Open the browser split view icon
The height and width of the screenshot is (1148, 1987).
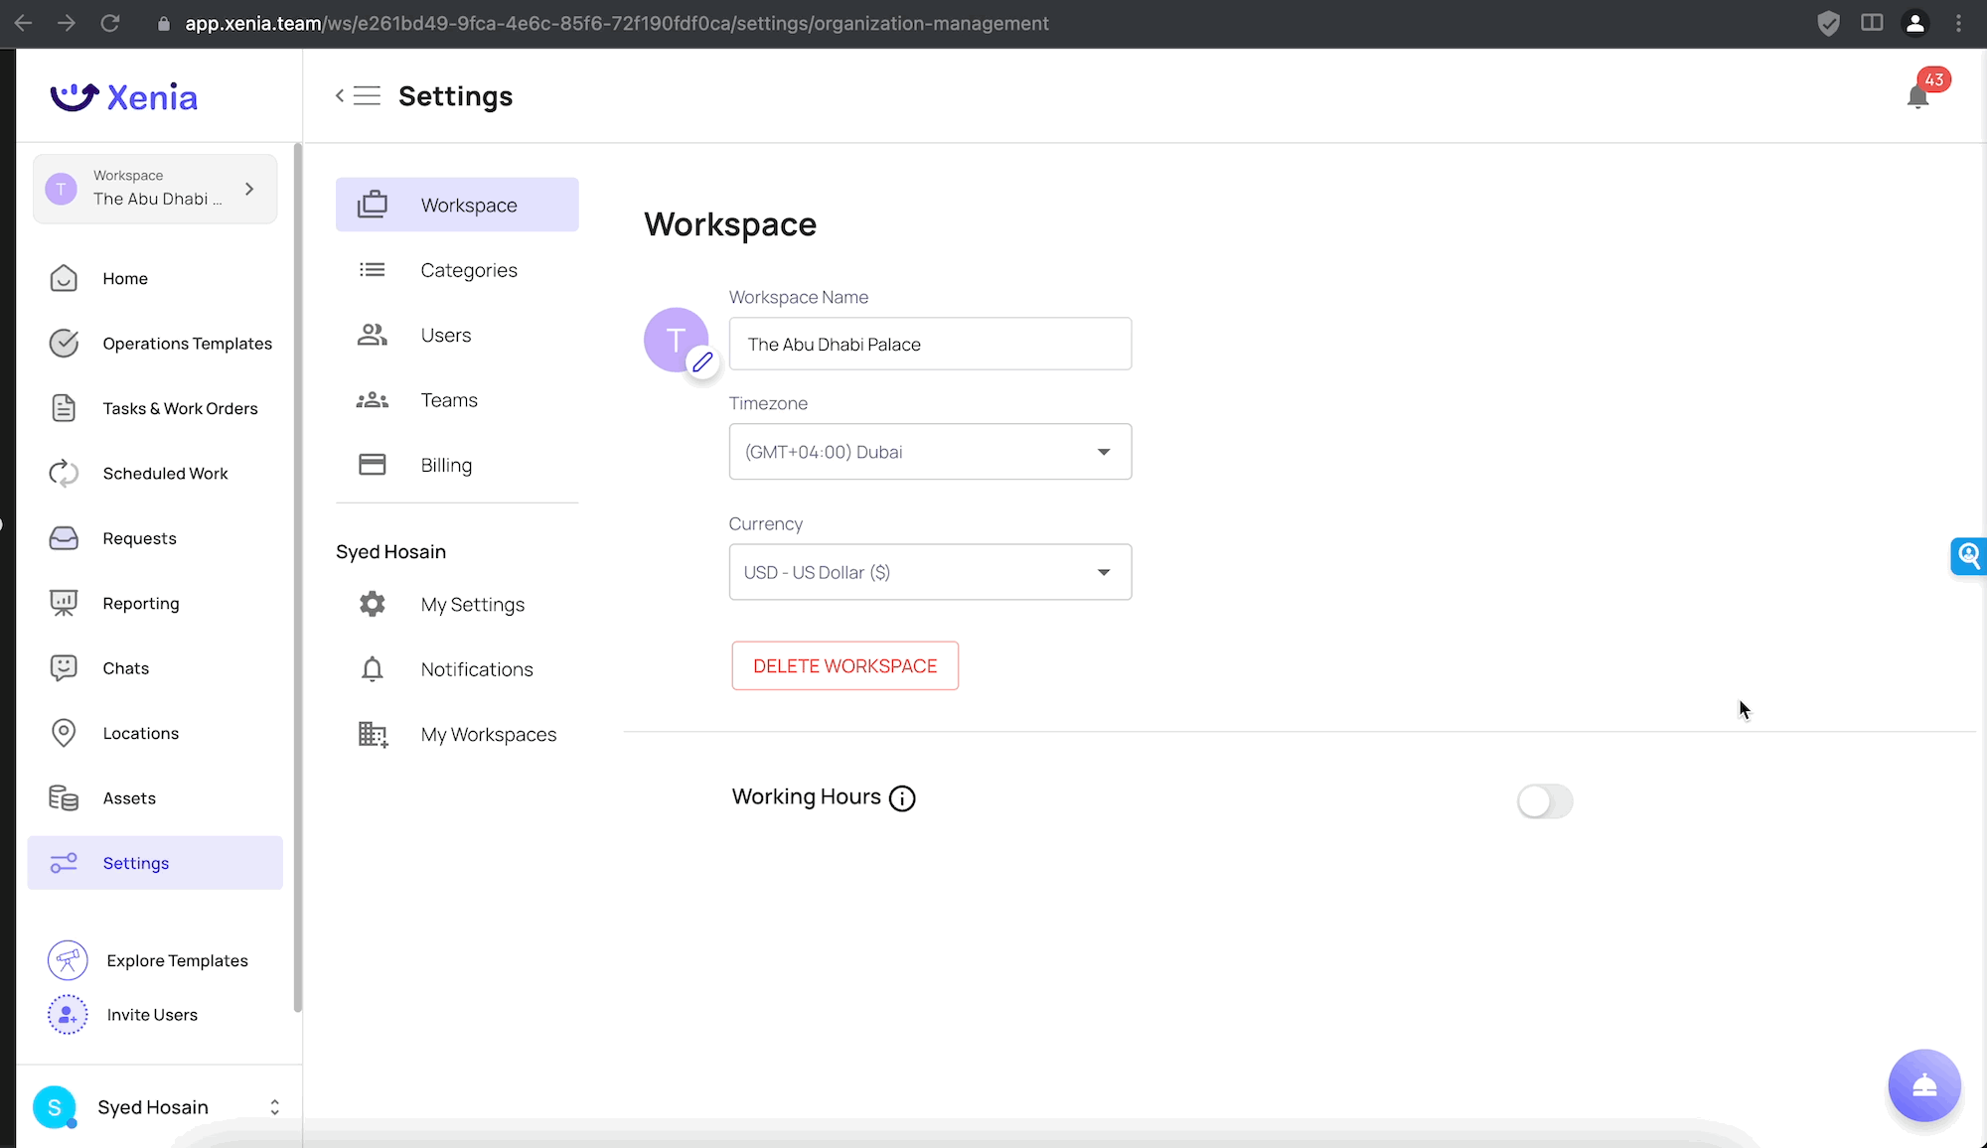[1872, 23]
